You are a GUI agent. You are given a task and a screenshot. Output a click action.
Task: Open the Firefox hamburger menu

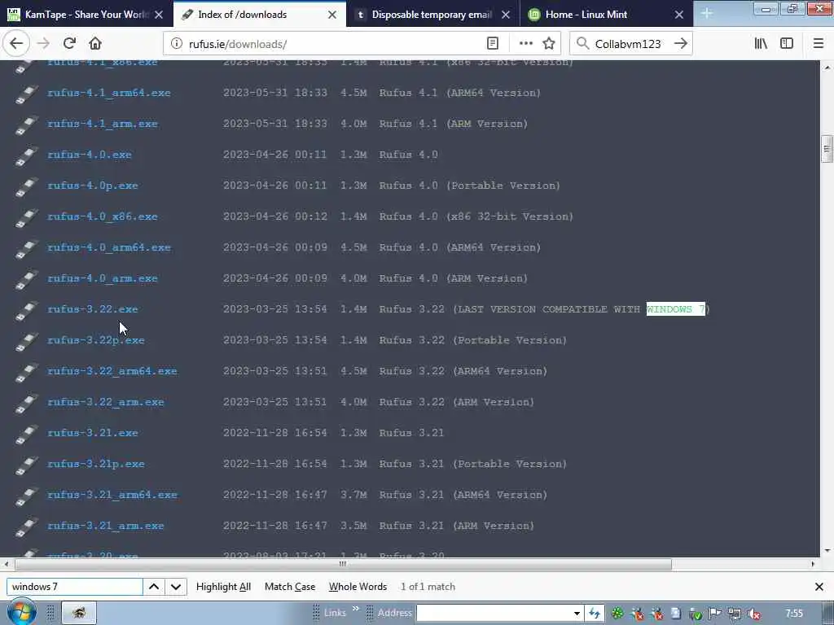click(x=819, y=44)
